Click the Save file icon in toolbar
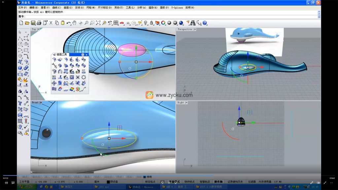This screenshot has height=190, width=338. [33, 23]
